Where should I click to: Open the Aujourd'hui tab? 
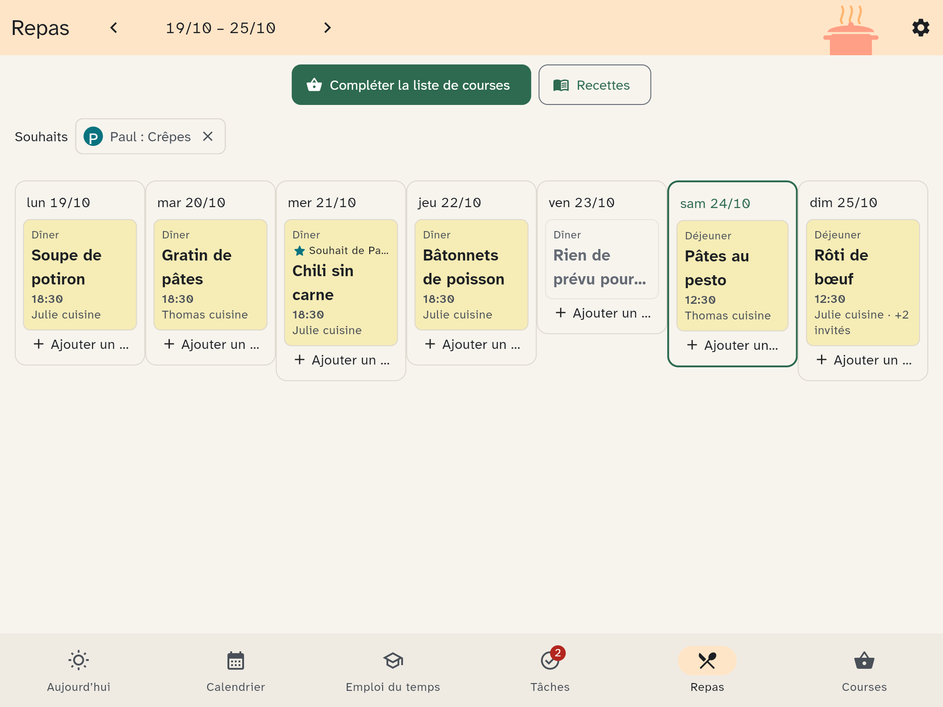79,670
